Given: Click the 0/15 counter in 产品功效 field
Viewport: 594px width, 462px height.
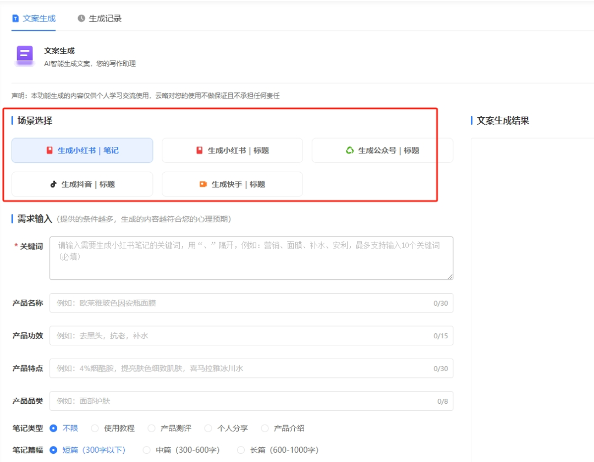Looking at the screenshot, I should (x=441, y=336).
